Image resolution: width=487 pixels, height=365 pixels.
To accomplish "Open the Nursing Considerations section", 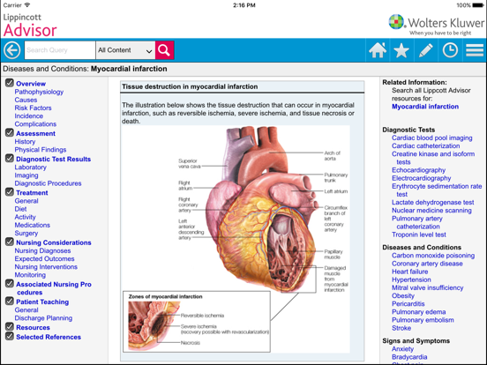I will 54,242.
